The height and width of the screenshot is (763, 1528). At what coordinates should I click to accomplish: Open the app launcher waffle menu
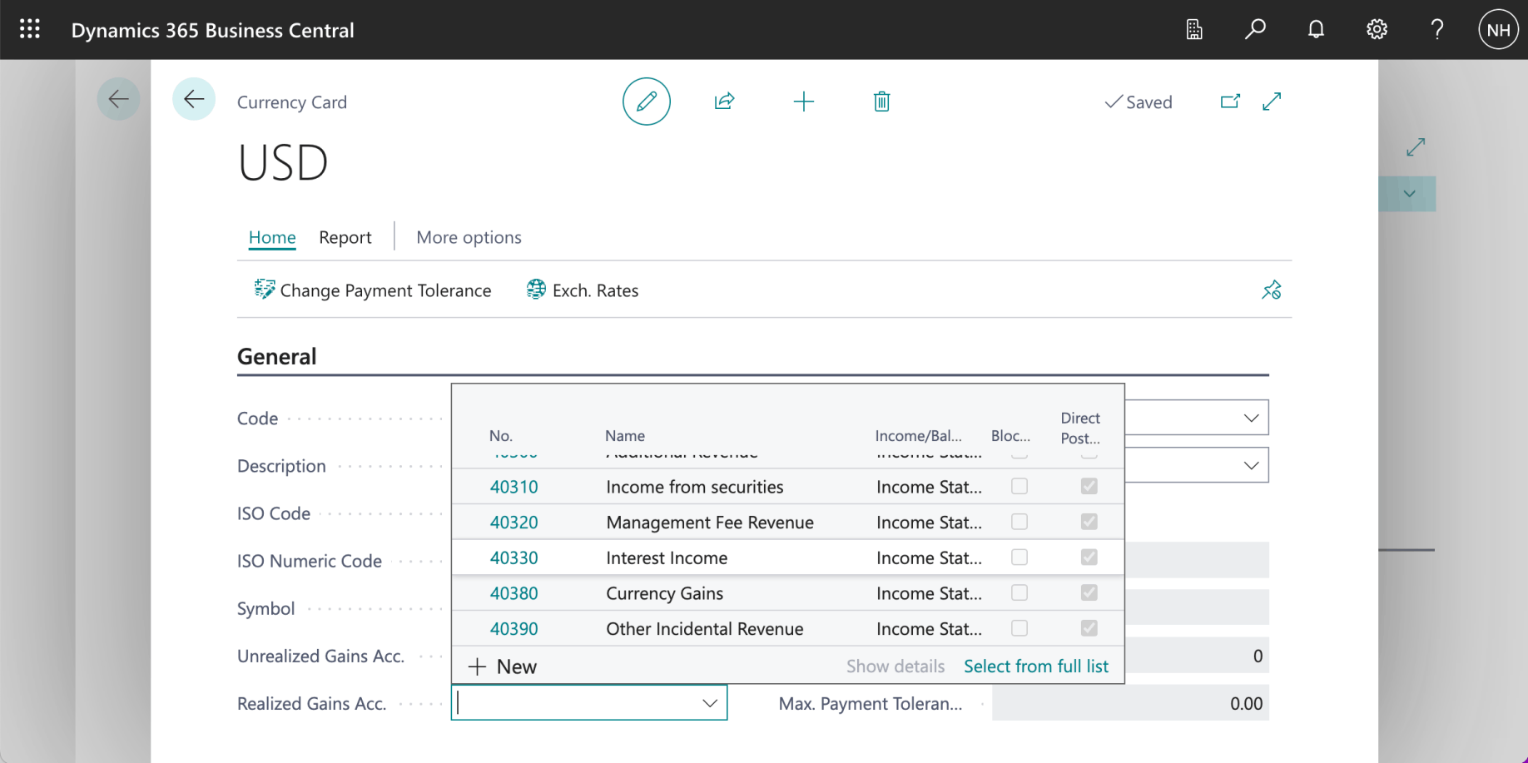pyautogui.click(x=30, y=30)
